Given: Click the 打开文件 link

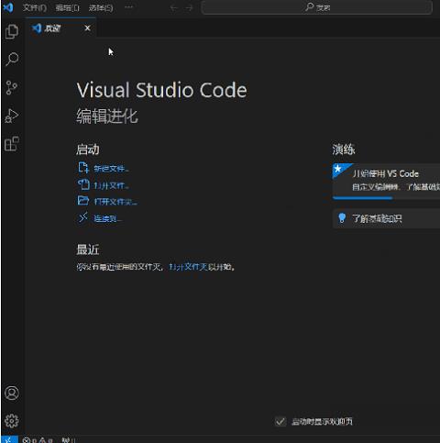Looking at the screenshot, I should pyautogui.click(x=111, y=185).
